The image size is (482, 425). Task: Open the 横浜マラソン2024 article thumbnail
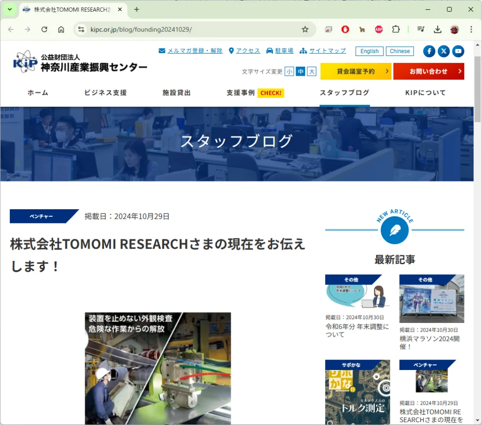pyautogui.click(x=432, y=299)
